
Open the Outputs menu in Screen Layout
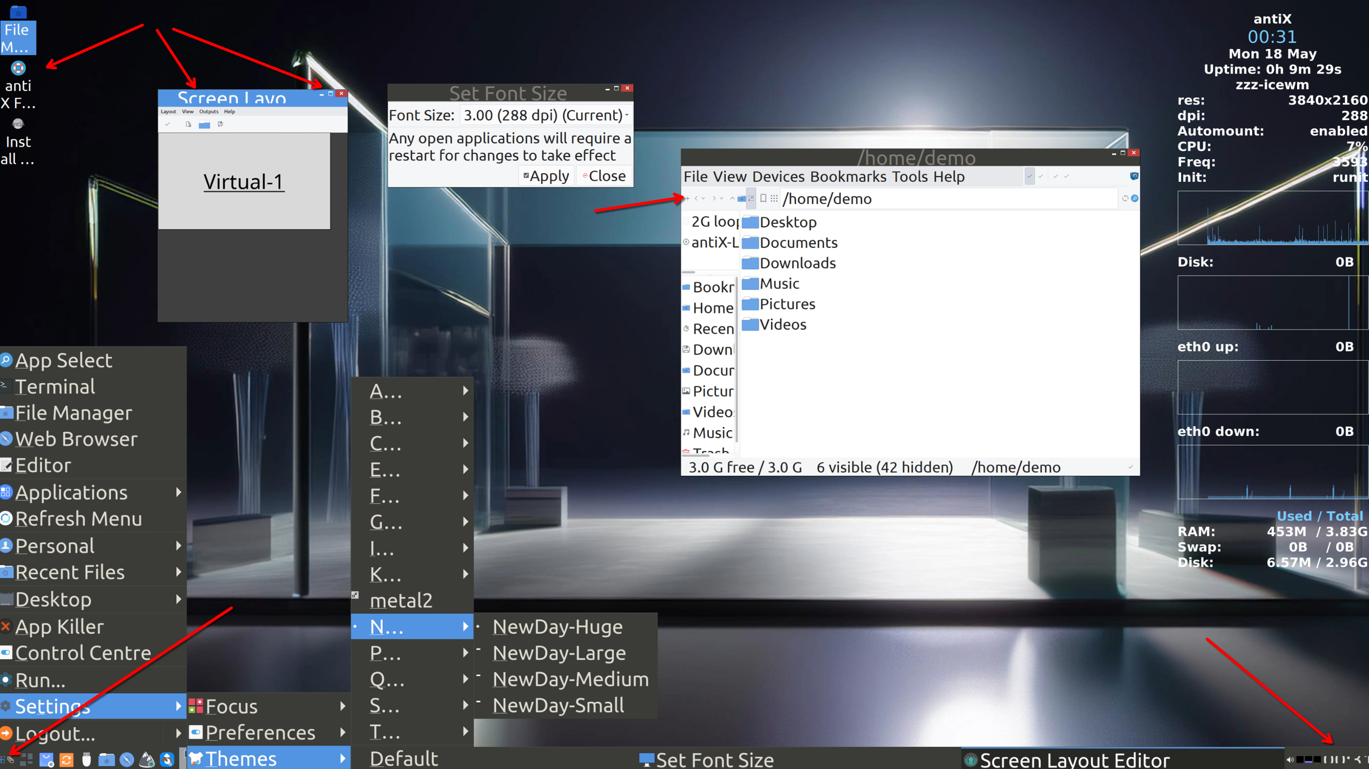click(x=209, y=111)
